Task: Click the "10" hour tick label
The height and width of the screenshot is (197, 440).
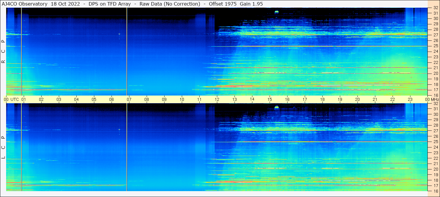Action: coord(182,99)
